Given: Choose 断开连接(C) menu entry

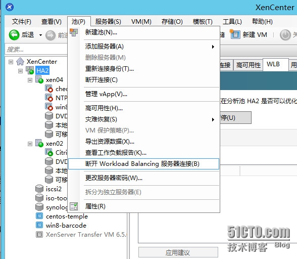Looking at the screenshot, I should [x=143, y=80].
